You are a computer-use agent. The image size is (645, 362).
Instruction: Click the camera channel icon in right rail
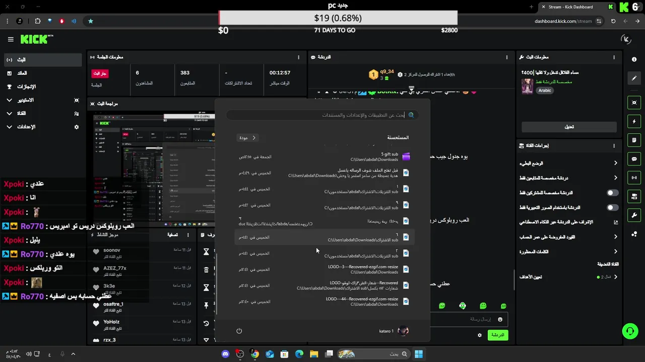pyautogui.click(x=634, y=196)
